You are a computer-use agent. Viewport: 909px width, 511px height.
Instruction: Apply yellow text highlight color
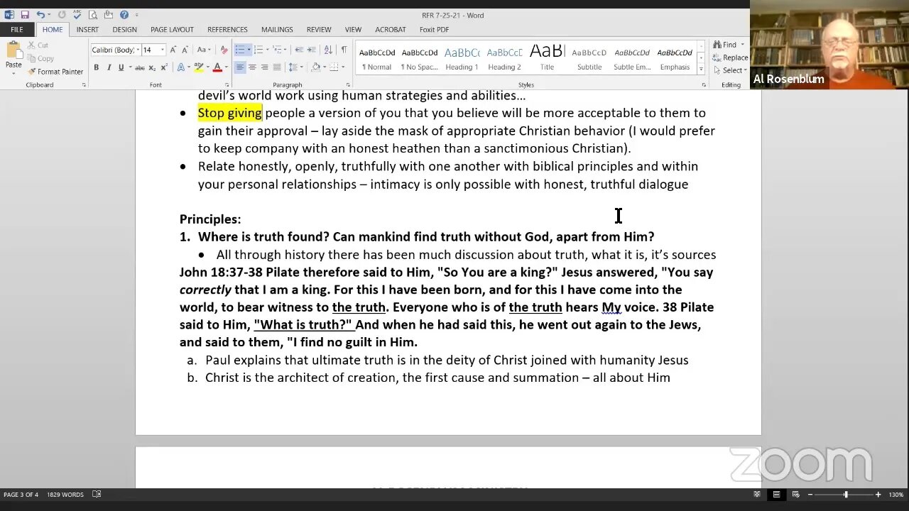pyautogui.click(x=198, y=67)
